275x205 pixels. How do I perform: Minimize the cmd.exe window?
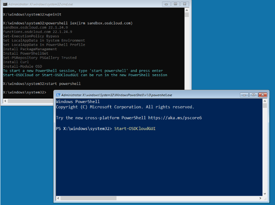[x=166, y=4]
